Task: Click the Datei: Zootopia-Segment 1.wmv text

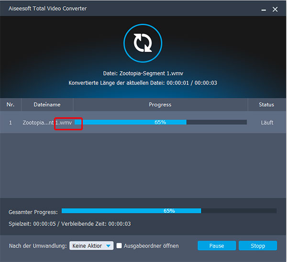Action: [x=143, y=73]
